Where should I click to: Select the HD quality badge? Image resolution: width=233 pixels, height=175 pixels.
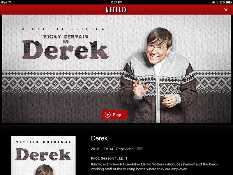point(140,149)
